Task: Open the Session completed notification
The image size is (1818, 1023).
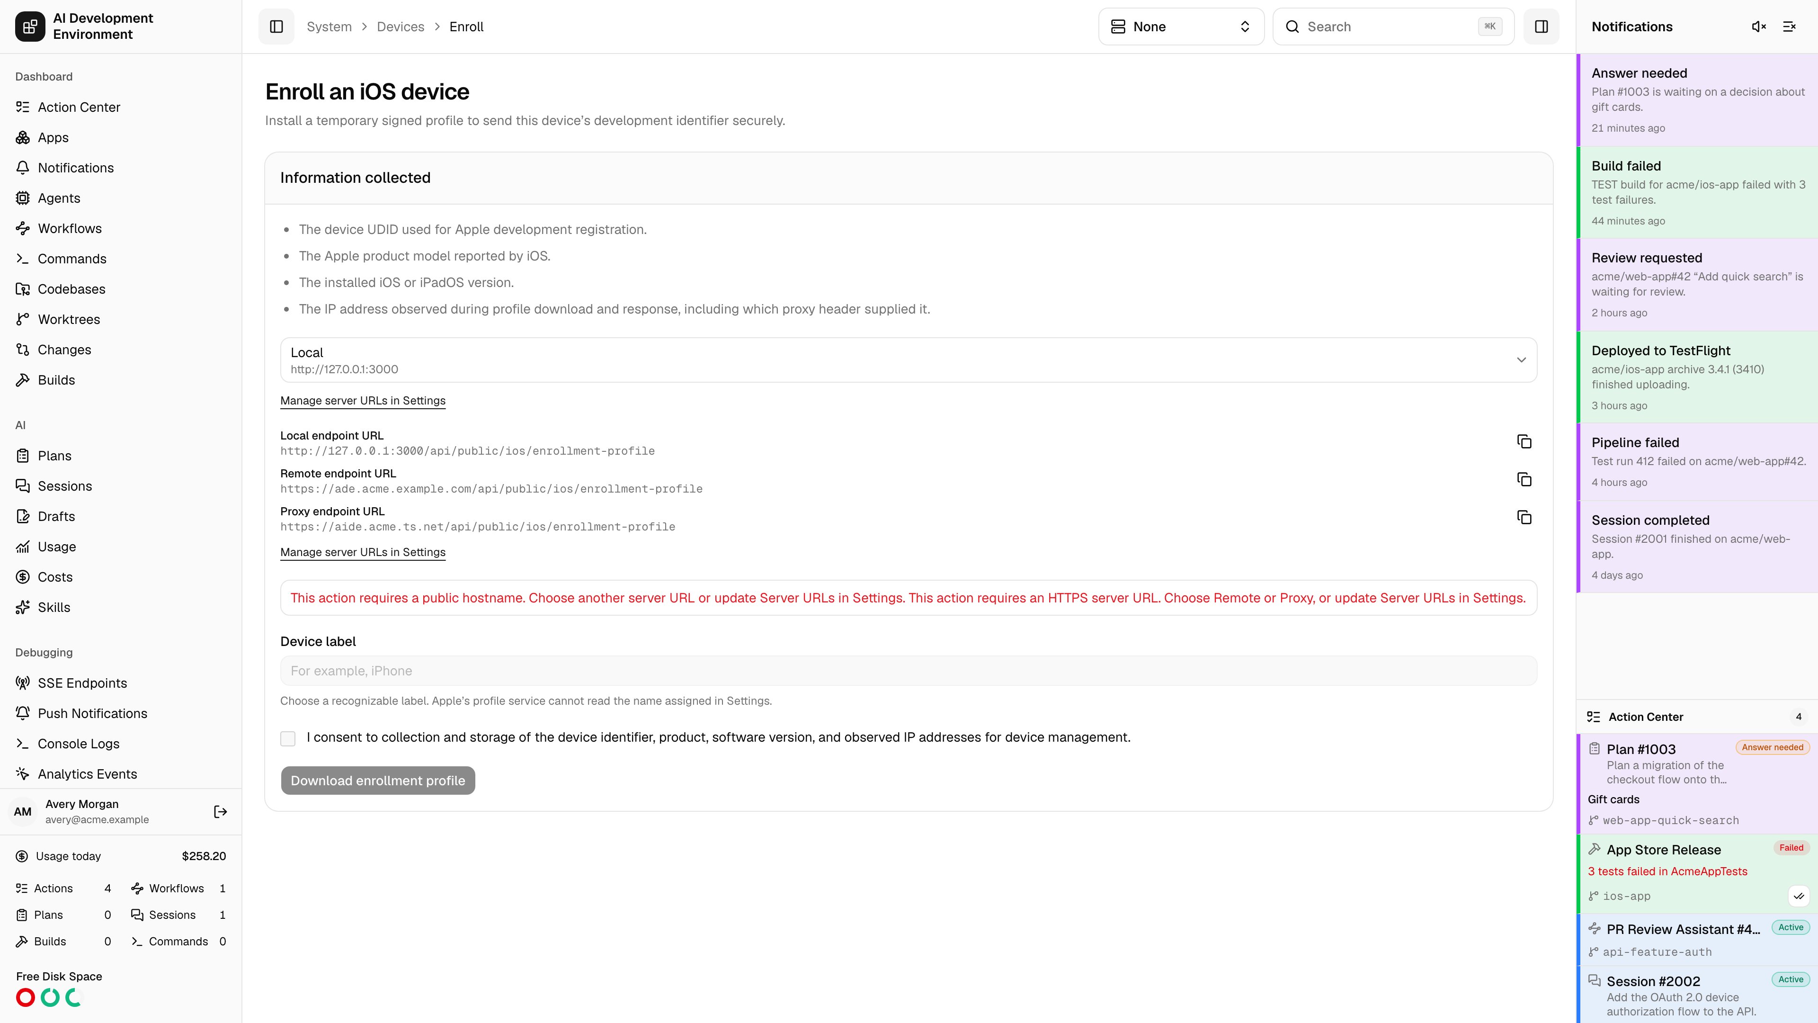Action: (1697, 547)
